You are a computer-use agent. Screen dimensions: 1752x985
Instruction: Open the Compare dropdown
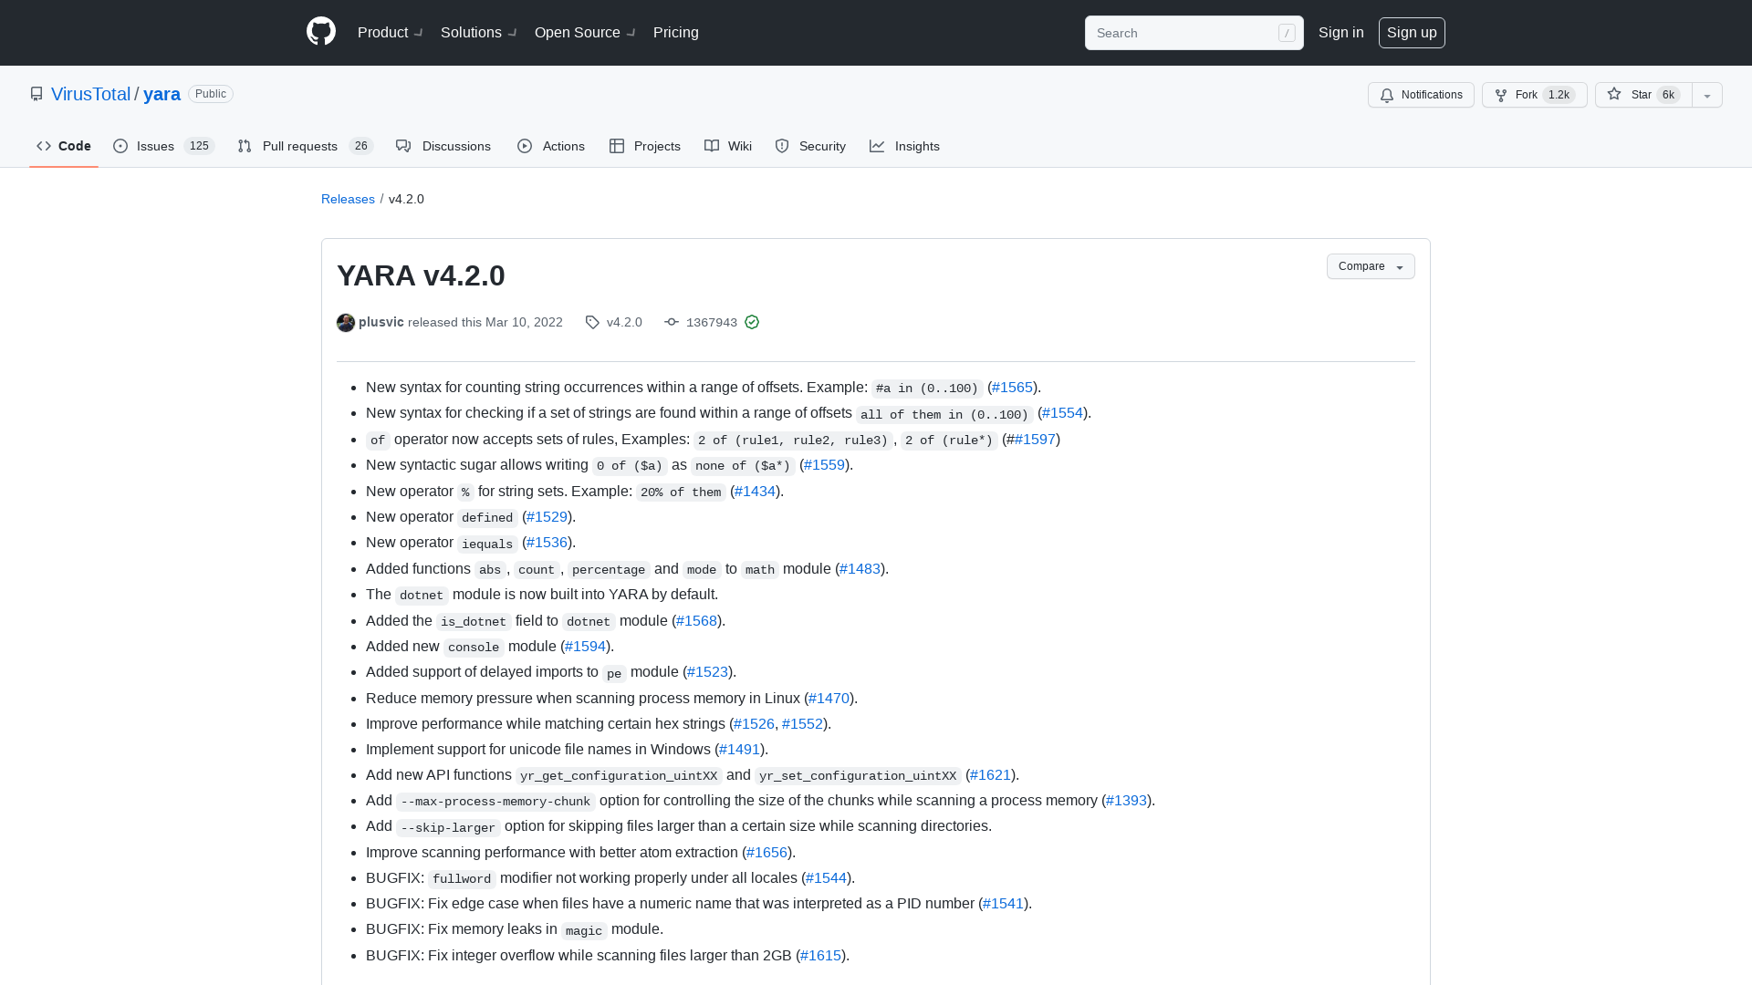coord(1371,266)
